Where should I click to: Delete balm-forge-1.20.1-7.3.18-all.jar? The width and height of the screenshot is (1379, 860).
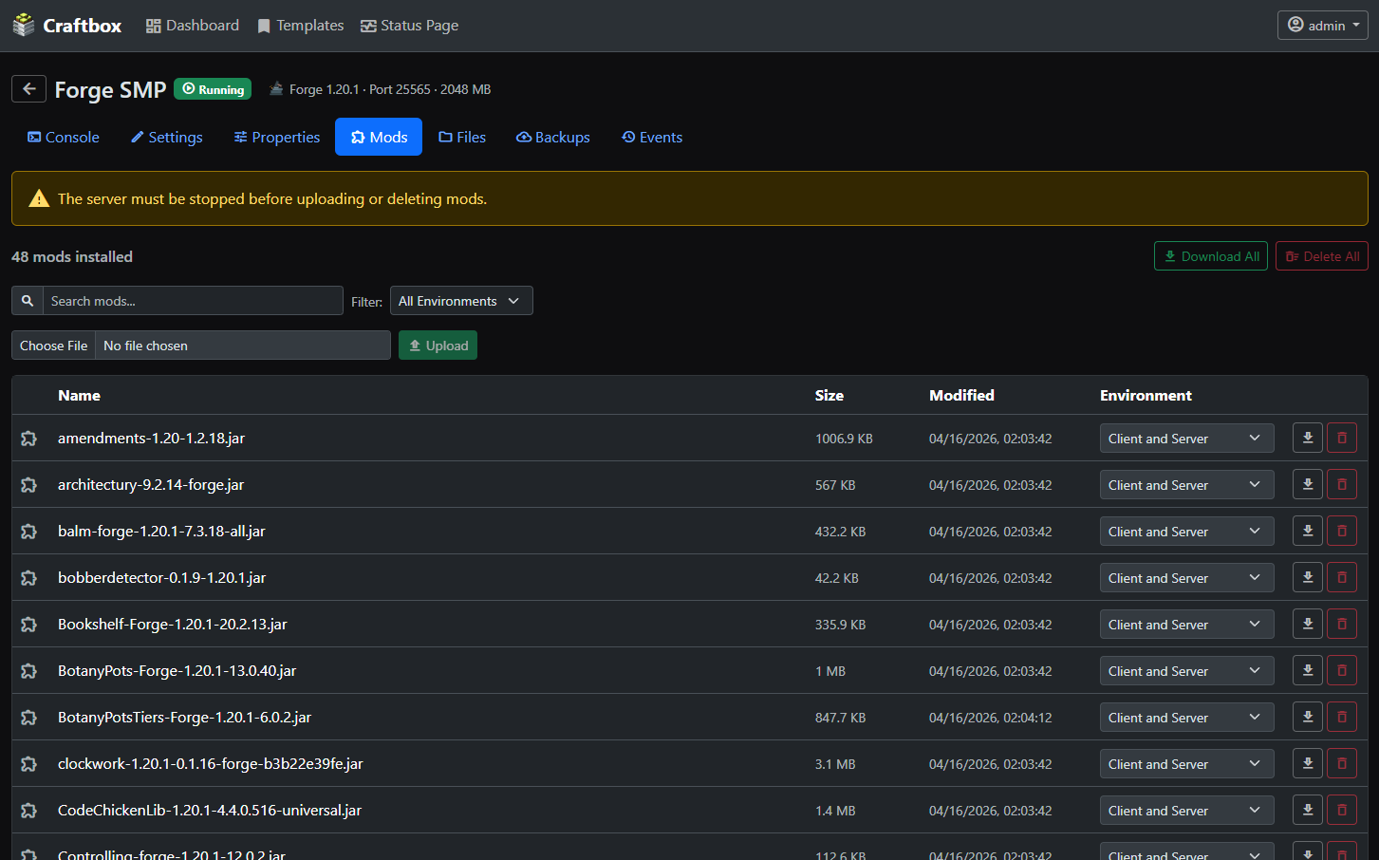pyautogui.click(x=1342, y=531)
